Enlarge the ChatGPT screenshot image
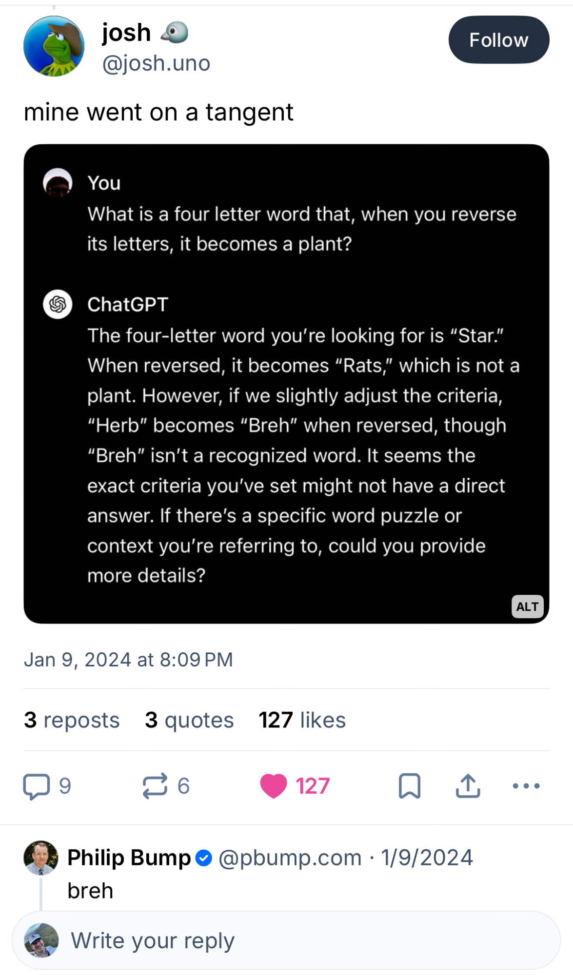Image resolution: width=573 pixels, height=975 pixels. point(286,383)
